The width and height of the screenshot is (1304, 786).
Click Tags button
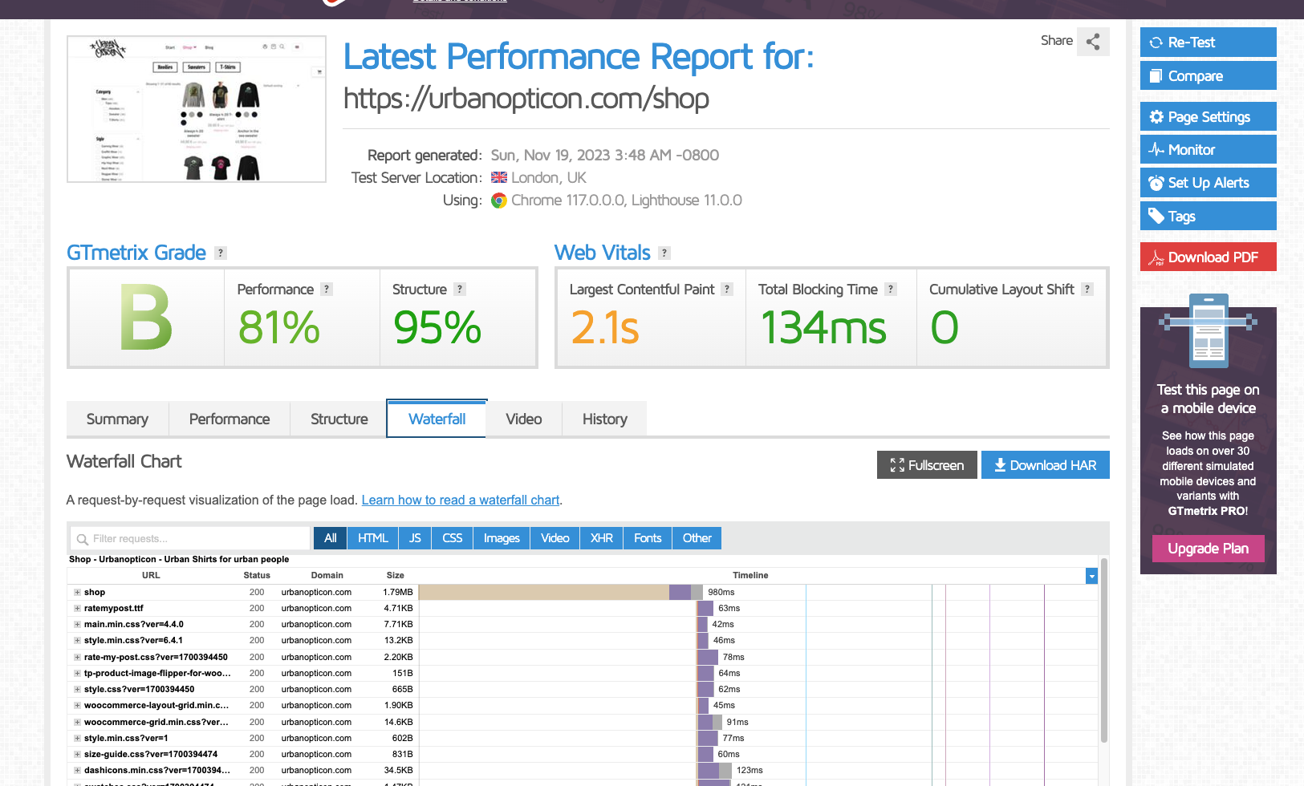tap(1208, 217)
